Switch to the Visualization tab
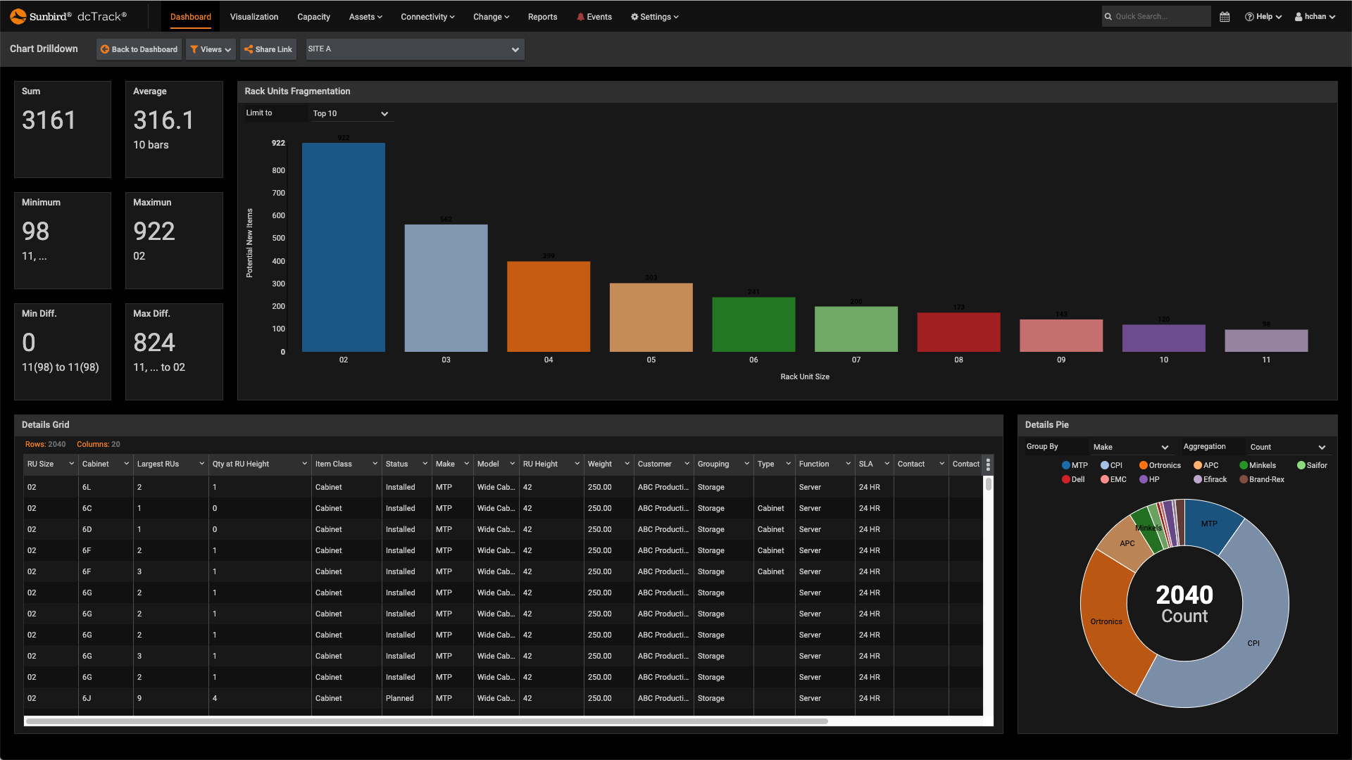1352x760 pixels. coord(254,16)
